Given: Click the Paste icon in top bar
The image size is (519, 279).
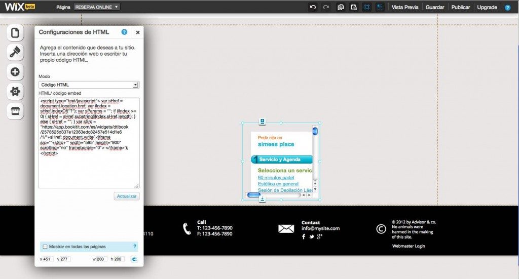Looking at the screenshot, I should (353, 7).
